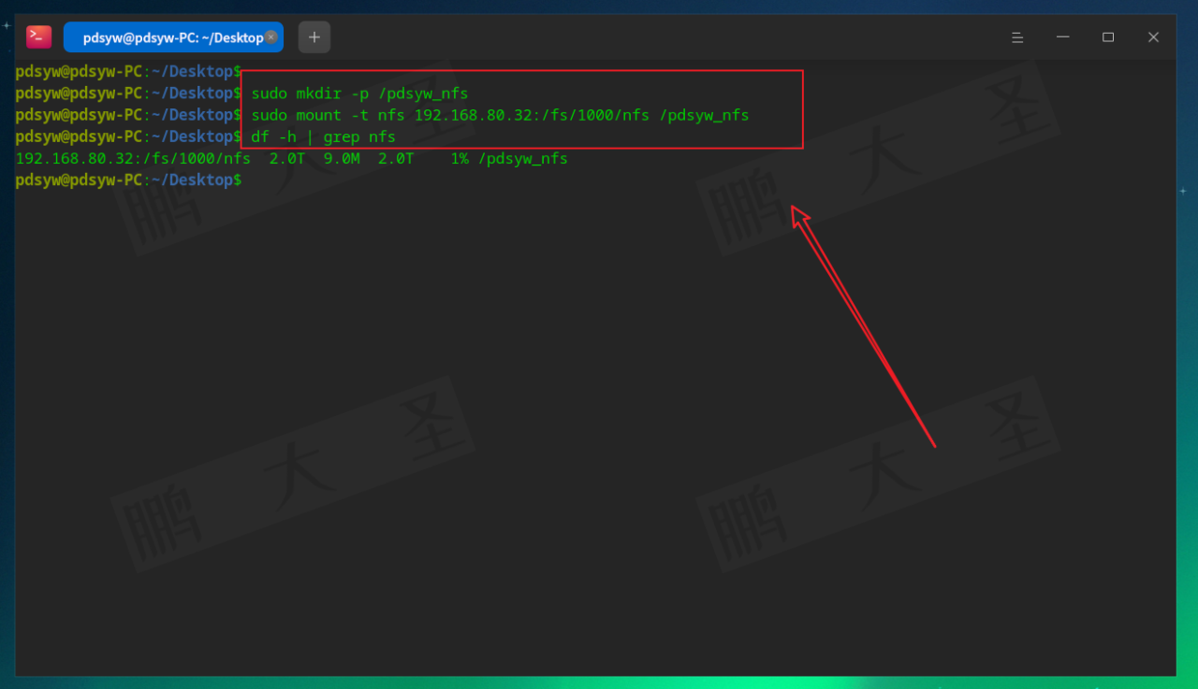Click the first empty 'pdsyw@pdsyw-PC' prompt line
The image size is (1198, 689).
[x=129, y=72]
